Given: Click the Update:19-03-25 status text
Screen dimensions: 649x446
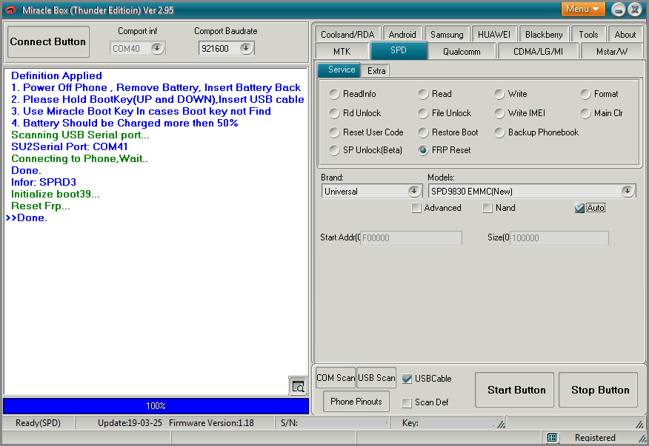Looking at the screenshot, I should [130, 423].
